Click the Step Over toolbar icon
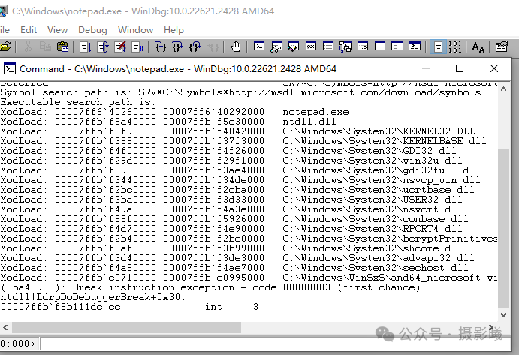The height and width of the screenshot is (355, 519). [178, 47]
